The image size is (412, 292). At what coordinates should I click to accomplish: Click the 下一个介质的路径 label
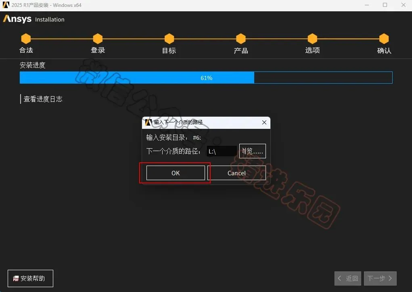174,151
